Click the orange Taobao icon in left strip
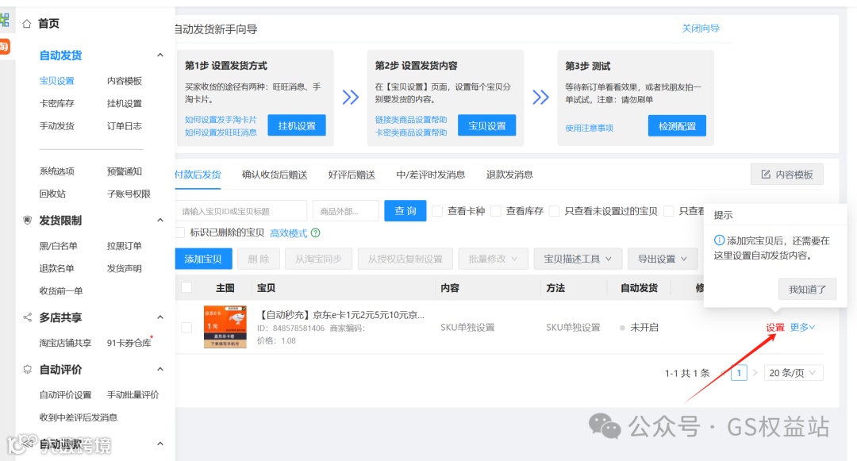Viewport: 857px width, 461px height. click(x=5, y=47)
